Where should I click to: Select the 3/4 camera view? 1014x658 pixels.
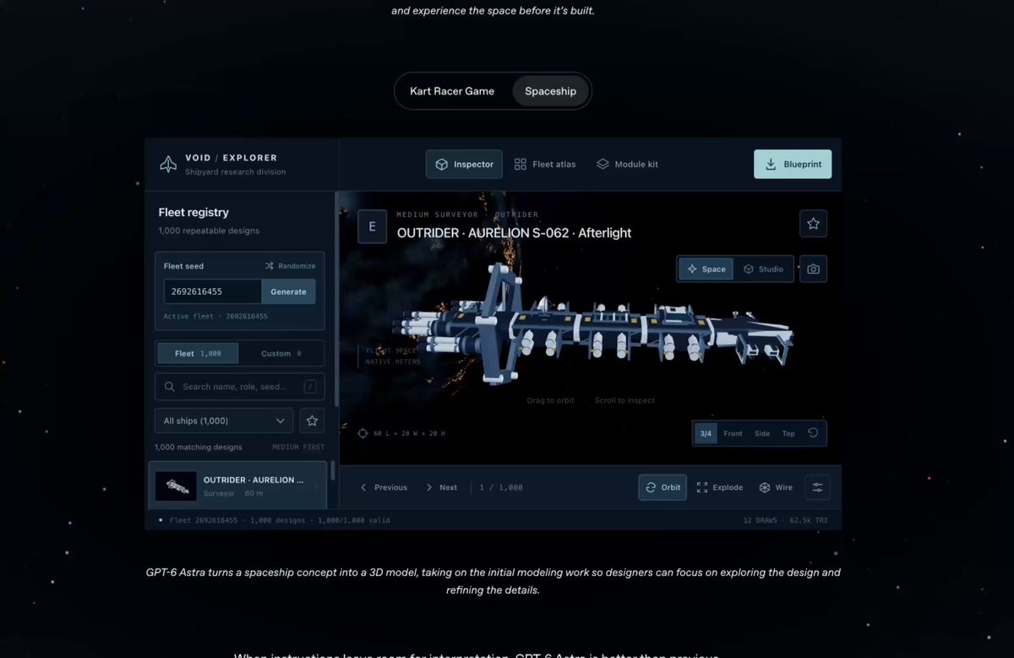point(706,433)
